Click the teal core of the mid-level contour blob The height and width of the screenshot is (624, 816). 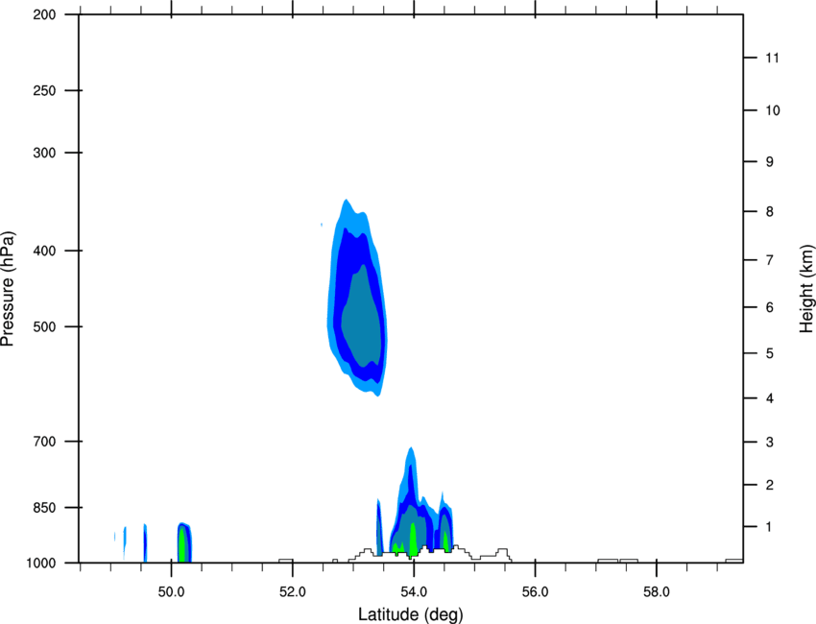point(362,318)
